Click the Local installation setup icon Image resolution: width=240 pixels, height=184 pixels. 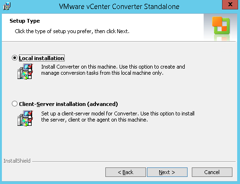[x=25, y=71]
